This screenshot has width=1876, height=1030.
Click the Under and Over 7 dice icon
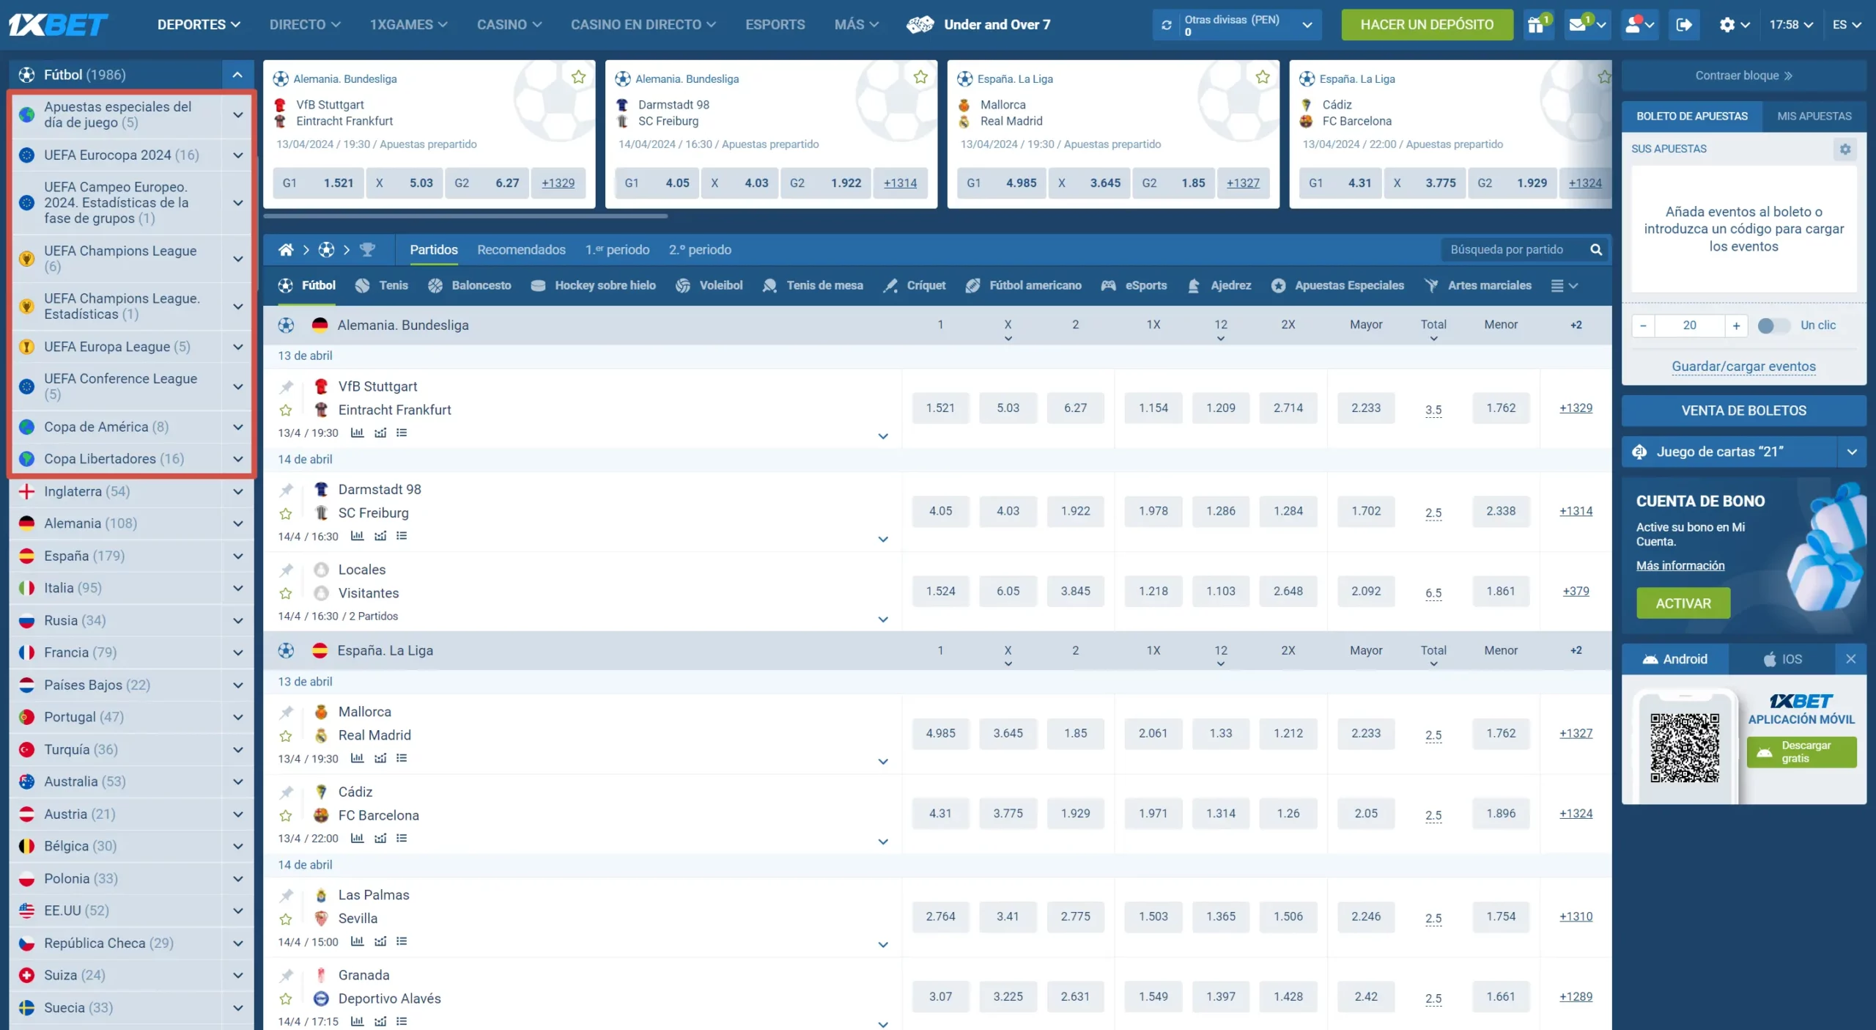[x=920, y=25]
